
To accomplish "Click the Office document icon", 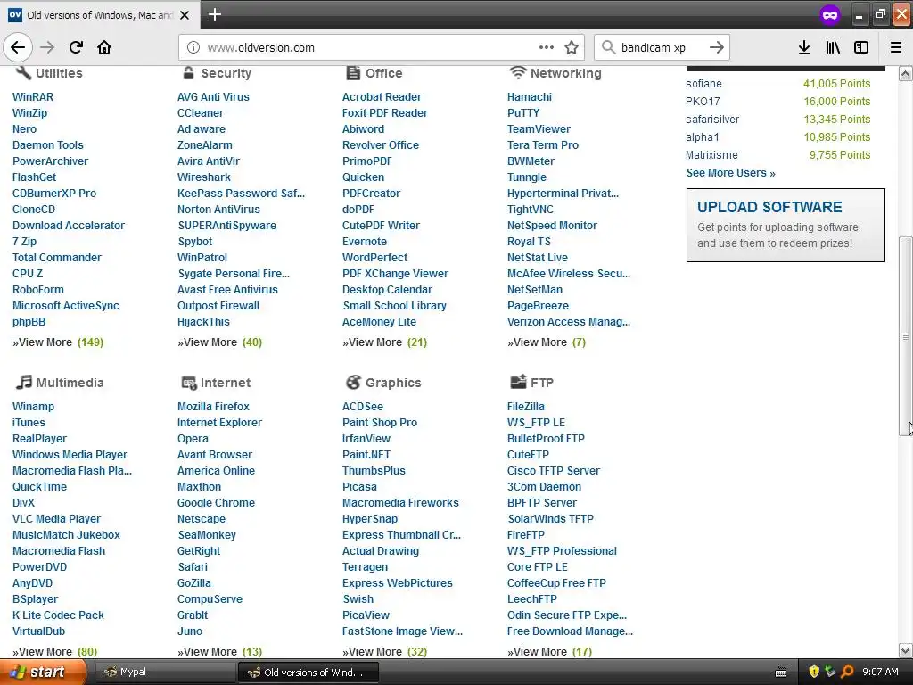I will pos(353,73).
